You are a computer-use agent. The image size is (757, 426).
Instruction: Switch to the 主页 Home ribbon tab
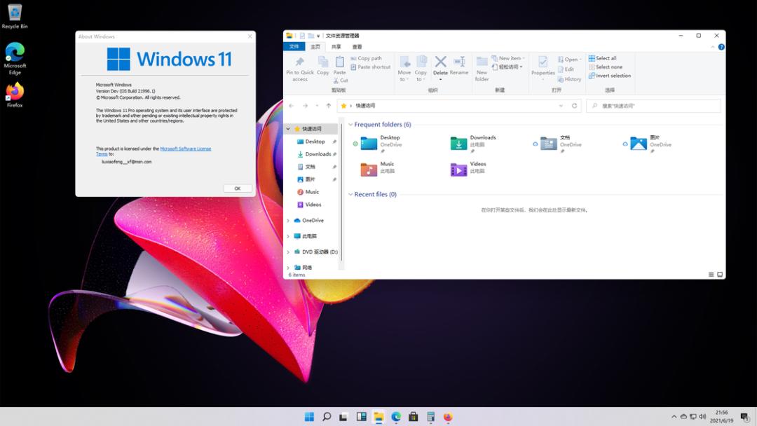coord(315,47)
